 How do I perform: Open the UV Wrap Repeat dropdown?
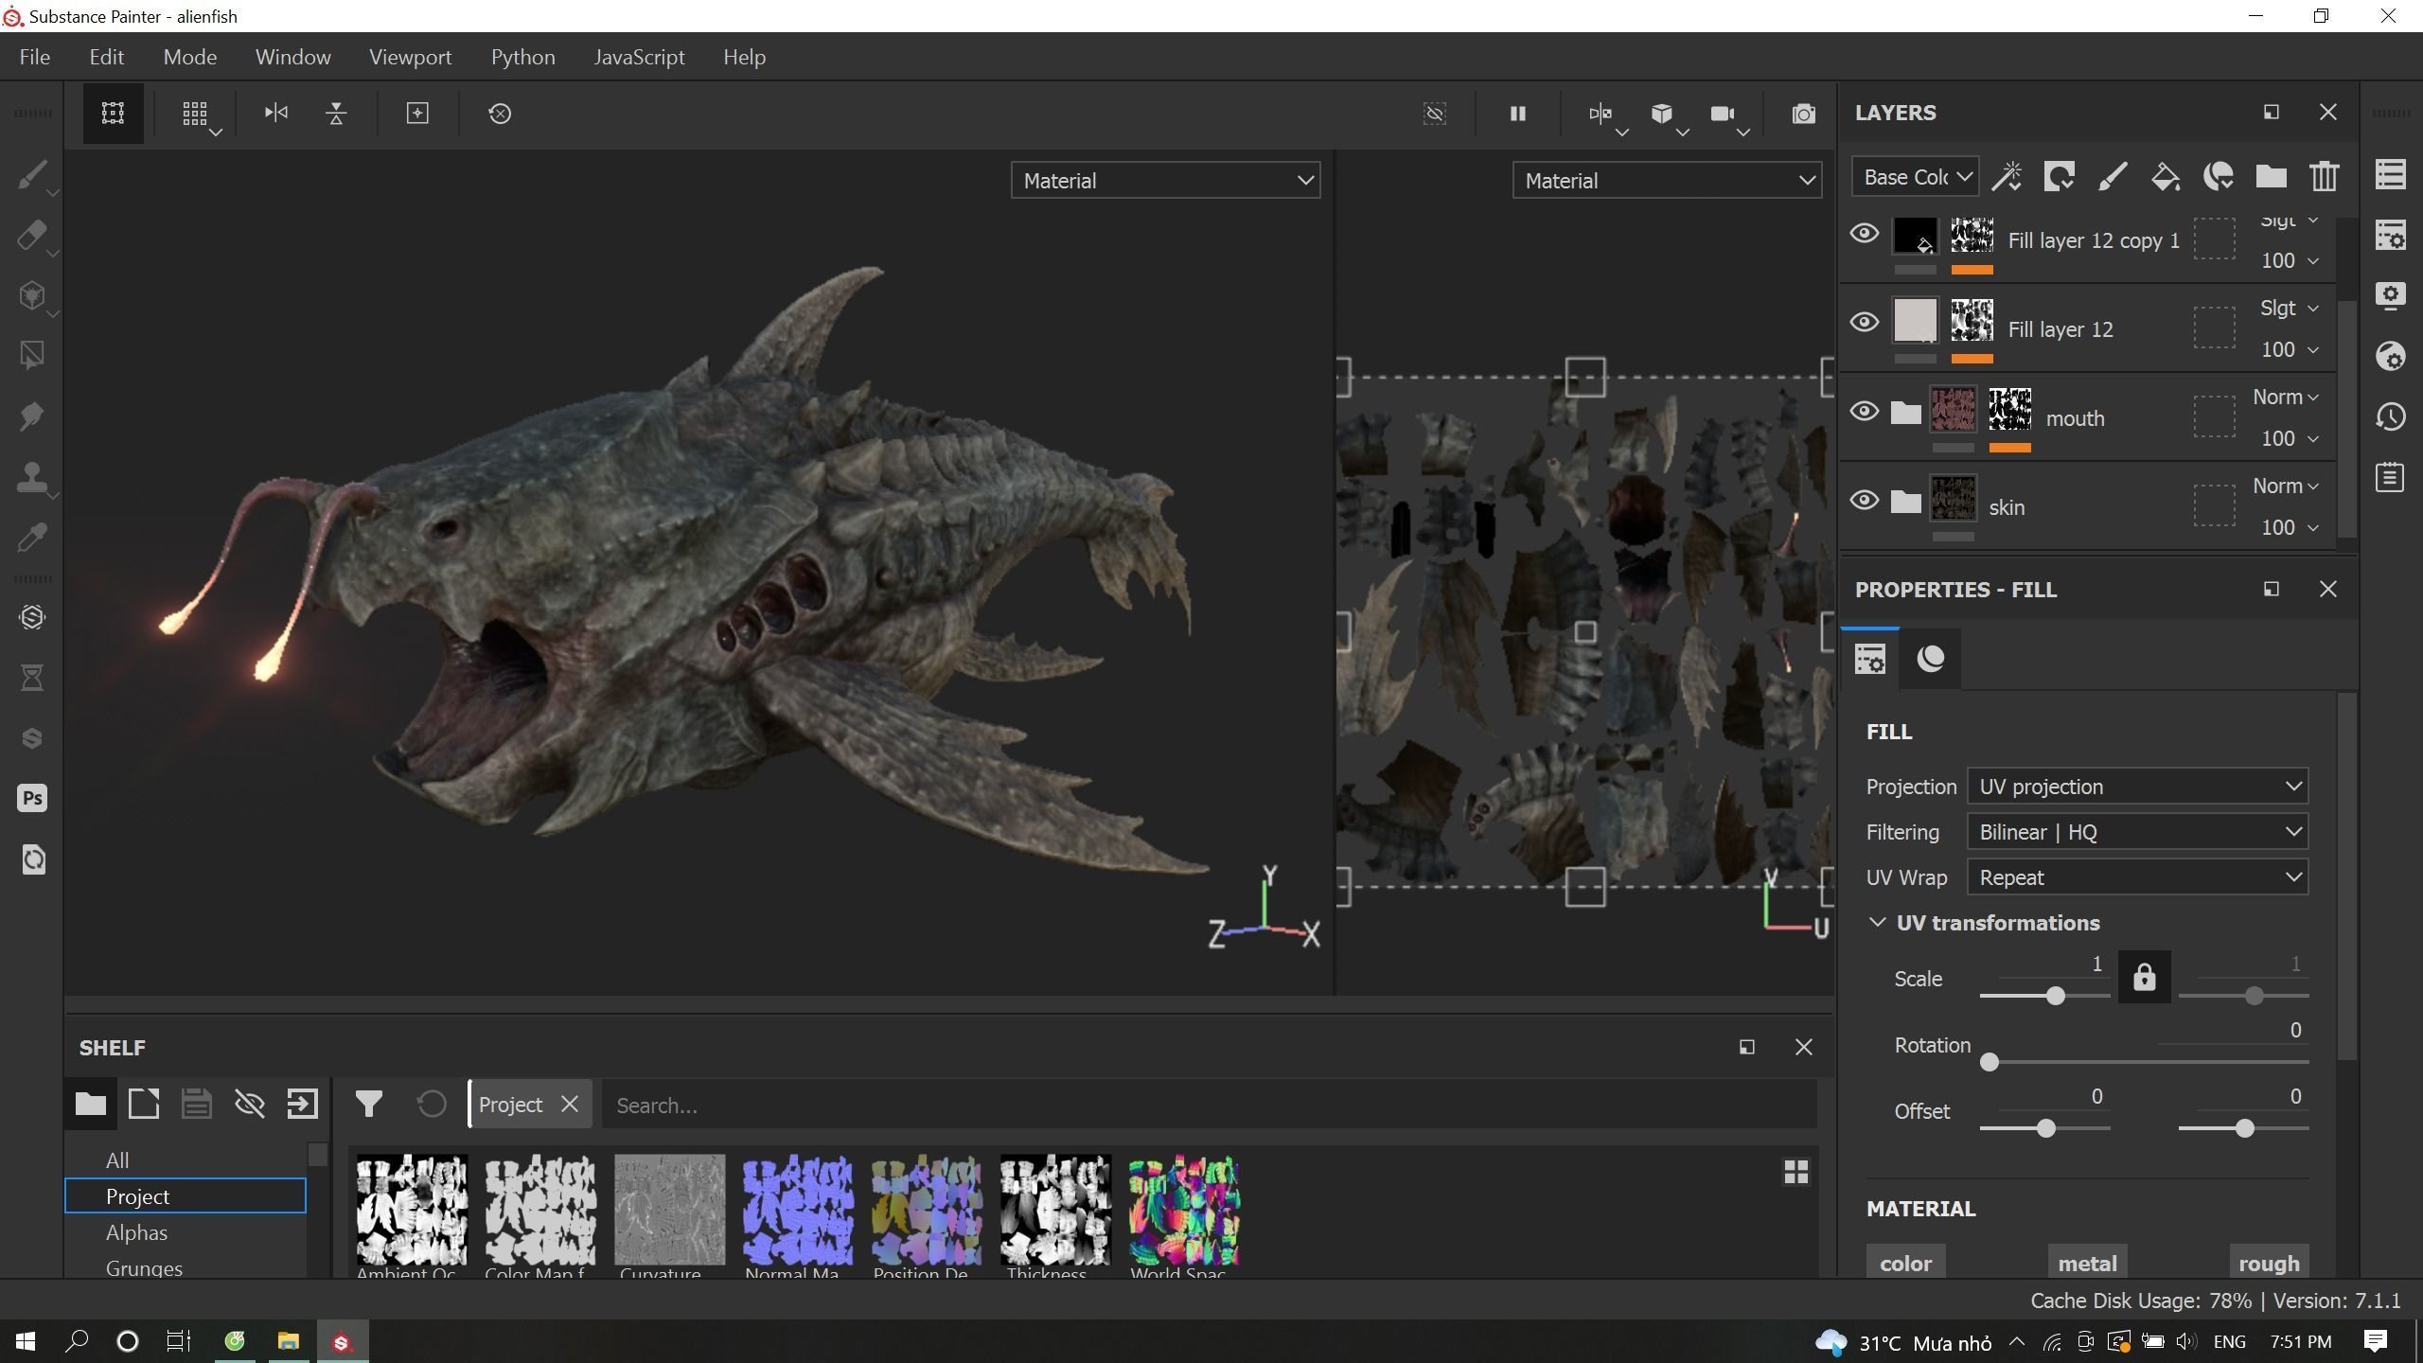(2137, 877)
